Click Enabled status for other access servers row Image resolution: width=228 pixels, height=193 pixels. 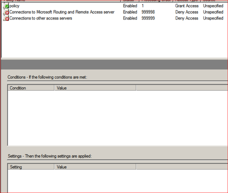click(x=130, y=18)
